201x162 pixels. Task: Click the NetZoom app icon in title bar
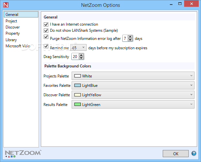pyautogui.click(x=6, y=5)
